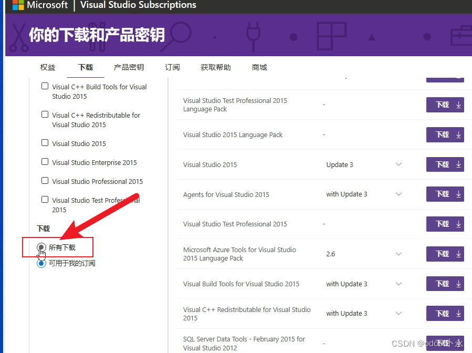
Task: Tick Visual C++ Redistributable for Visual Studio 2015 checkbox
Action: (45, 115)
